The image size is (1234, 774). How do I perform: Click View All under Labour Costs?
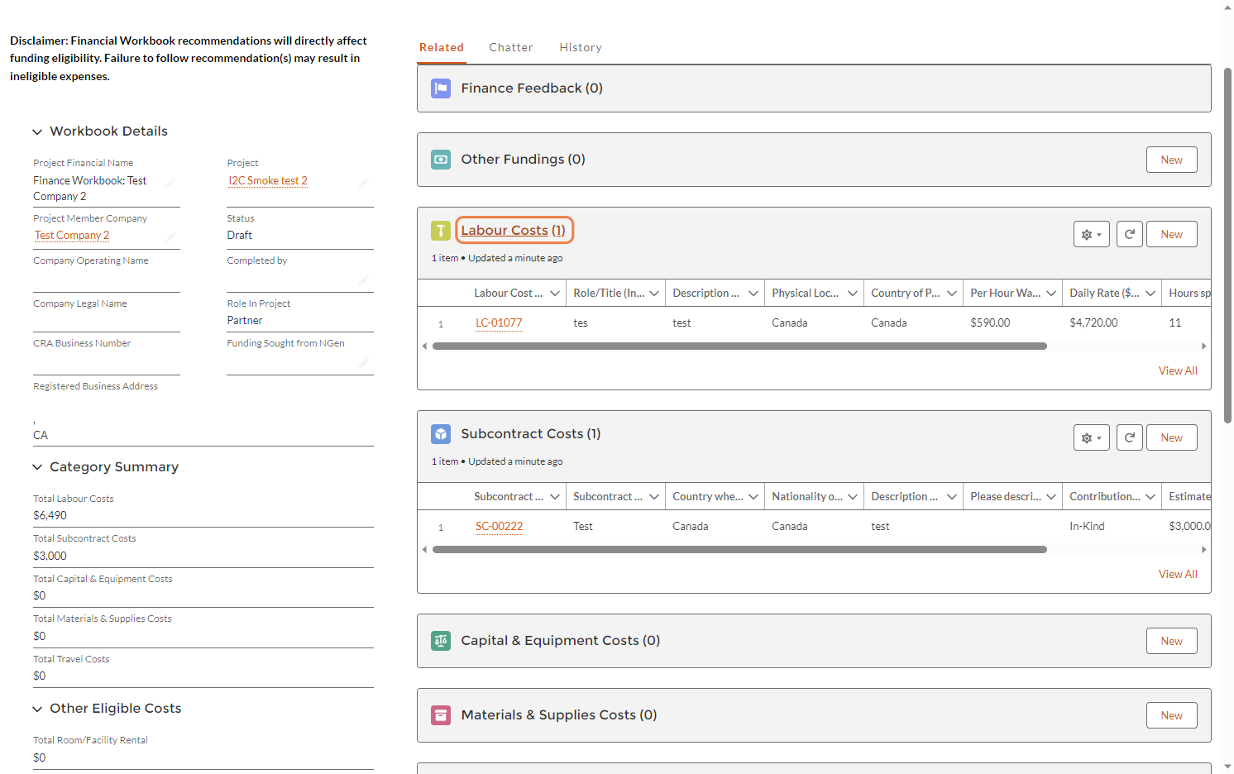coord(1178,371)
